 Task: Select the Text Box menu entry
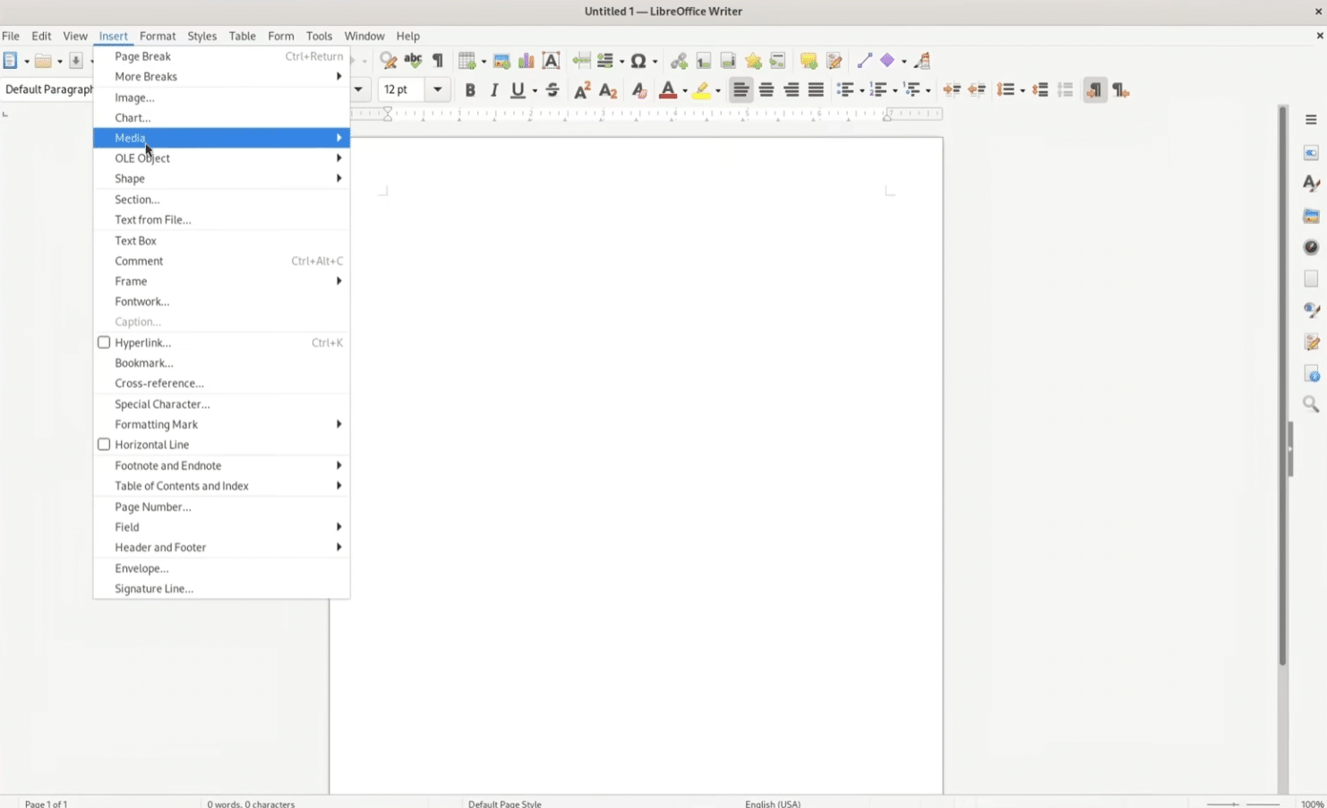[x=221, y=241]
